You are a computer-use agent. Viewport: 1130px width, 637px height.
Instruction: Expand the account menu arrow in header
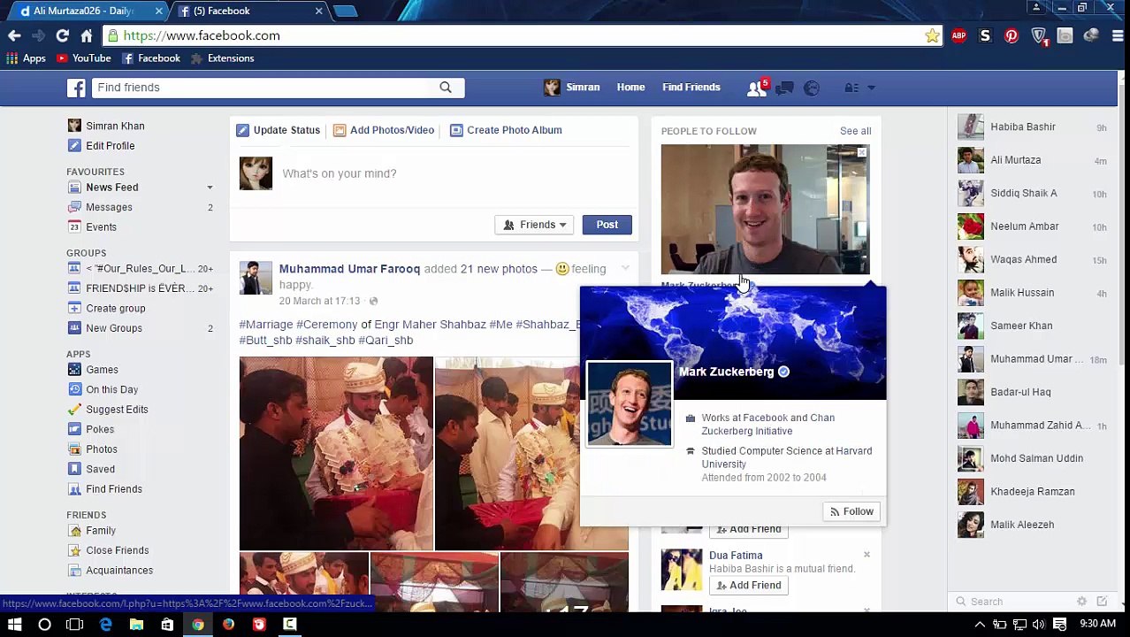[x=871, y=88]
